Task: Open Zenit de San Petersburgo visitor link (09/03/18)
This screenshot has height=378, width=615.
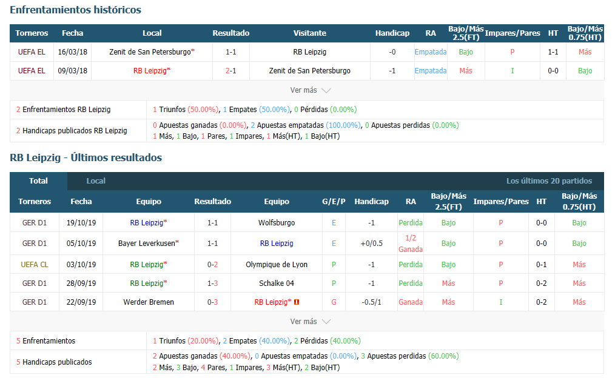Action: 309,71
